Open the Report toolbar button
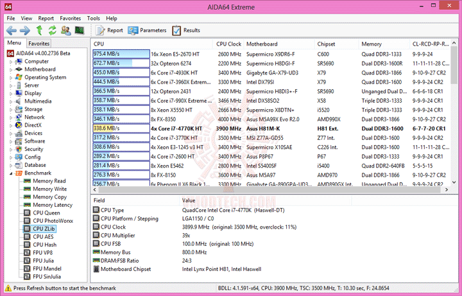Viewport: 462px width, 296px height. click(110, 30)
